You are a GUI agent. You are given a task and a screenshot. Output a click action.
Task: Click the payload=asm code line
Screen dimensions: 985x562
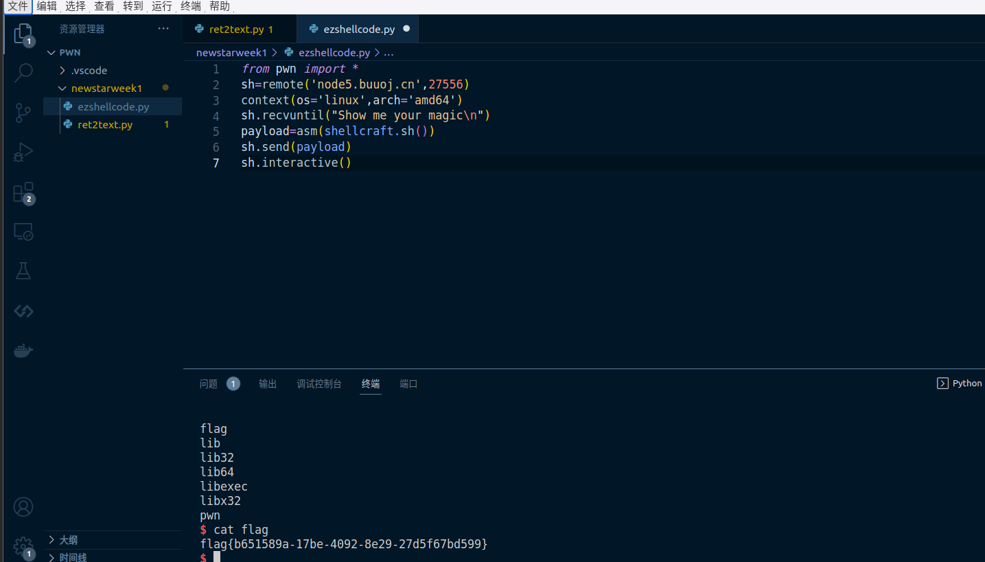tap(338, 132)
